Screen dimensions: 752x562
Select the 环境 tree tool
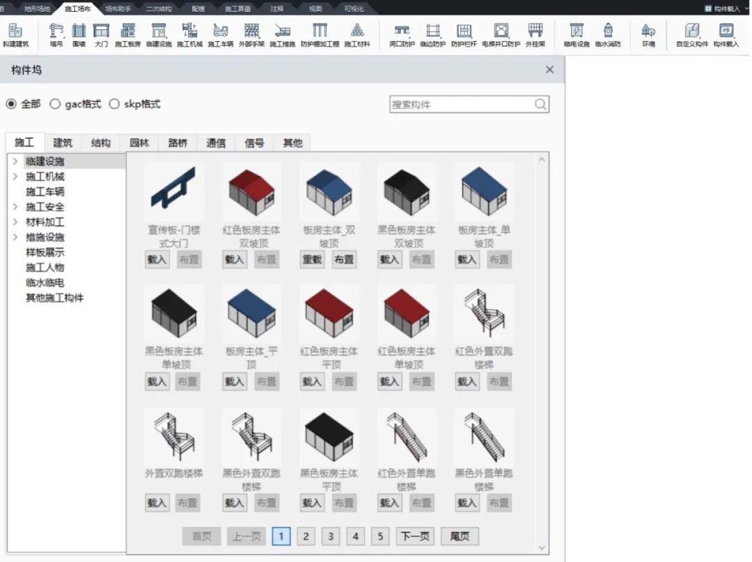click(x=648, y=35)
